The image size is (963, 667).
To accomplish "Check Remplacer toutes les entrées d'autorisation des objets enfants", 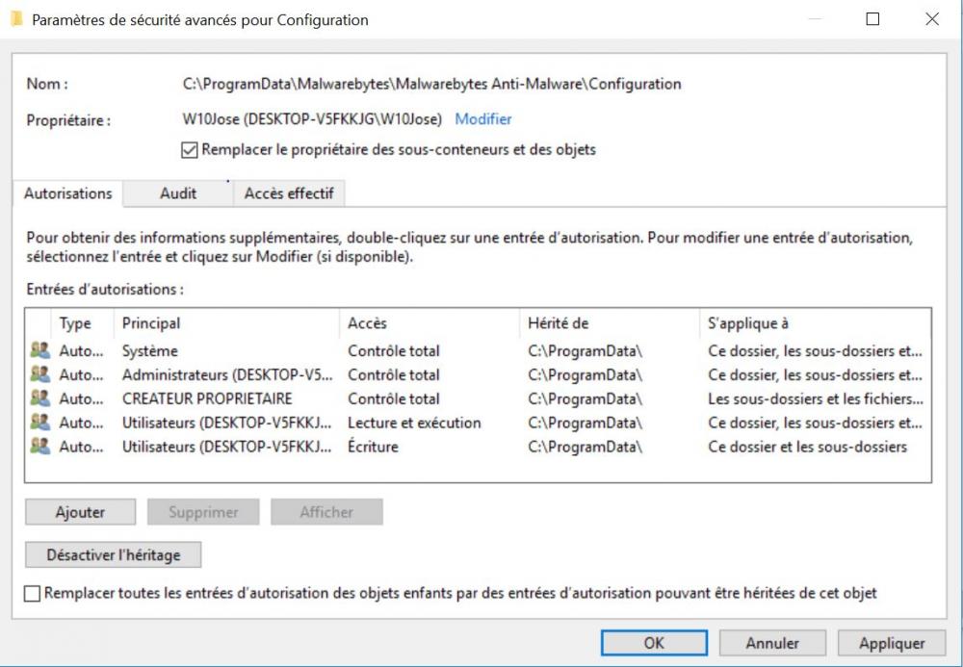I will (32, 593).
